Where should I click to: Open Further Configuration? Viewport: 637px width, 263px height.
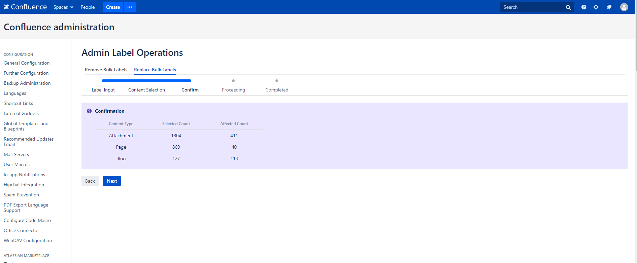(x=26, y=73)
